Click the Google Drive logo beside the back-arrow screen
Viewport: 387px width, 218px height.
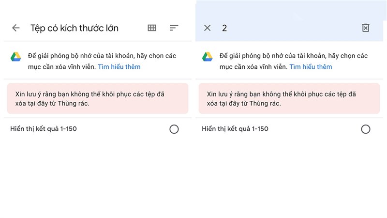point(15,57)
